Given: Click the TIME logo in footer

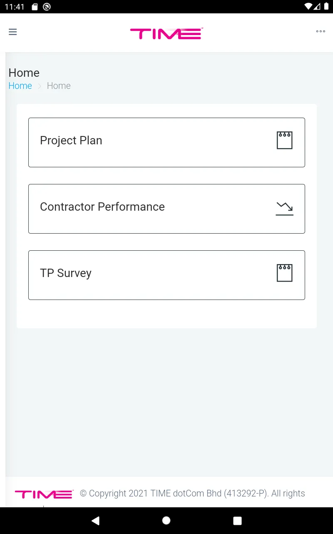Looking at the screenshot, I should point(44,494).
